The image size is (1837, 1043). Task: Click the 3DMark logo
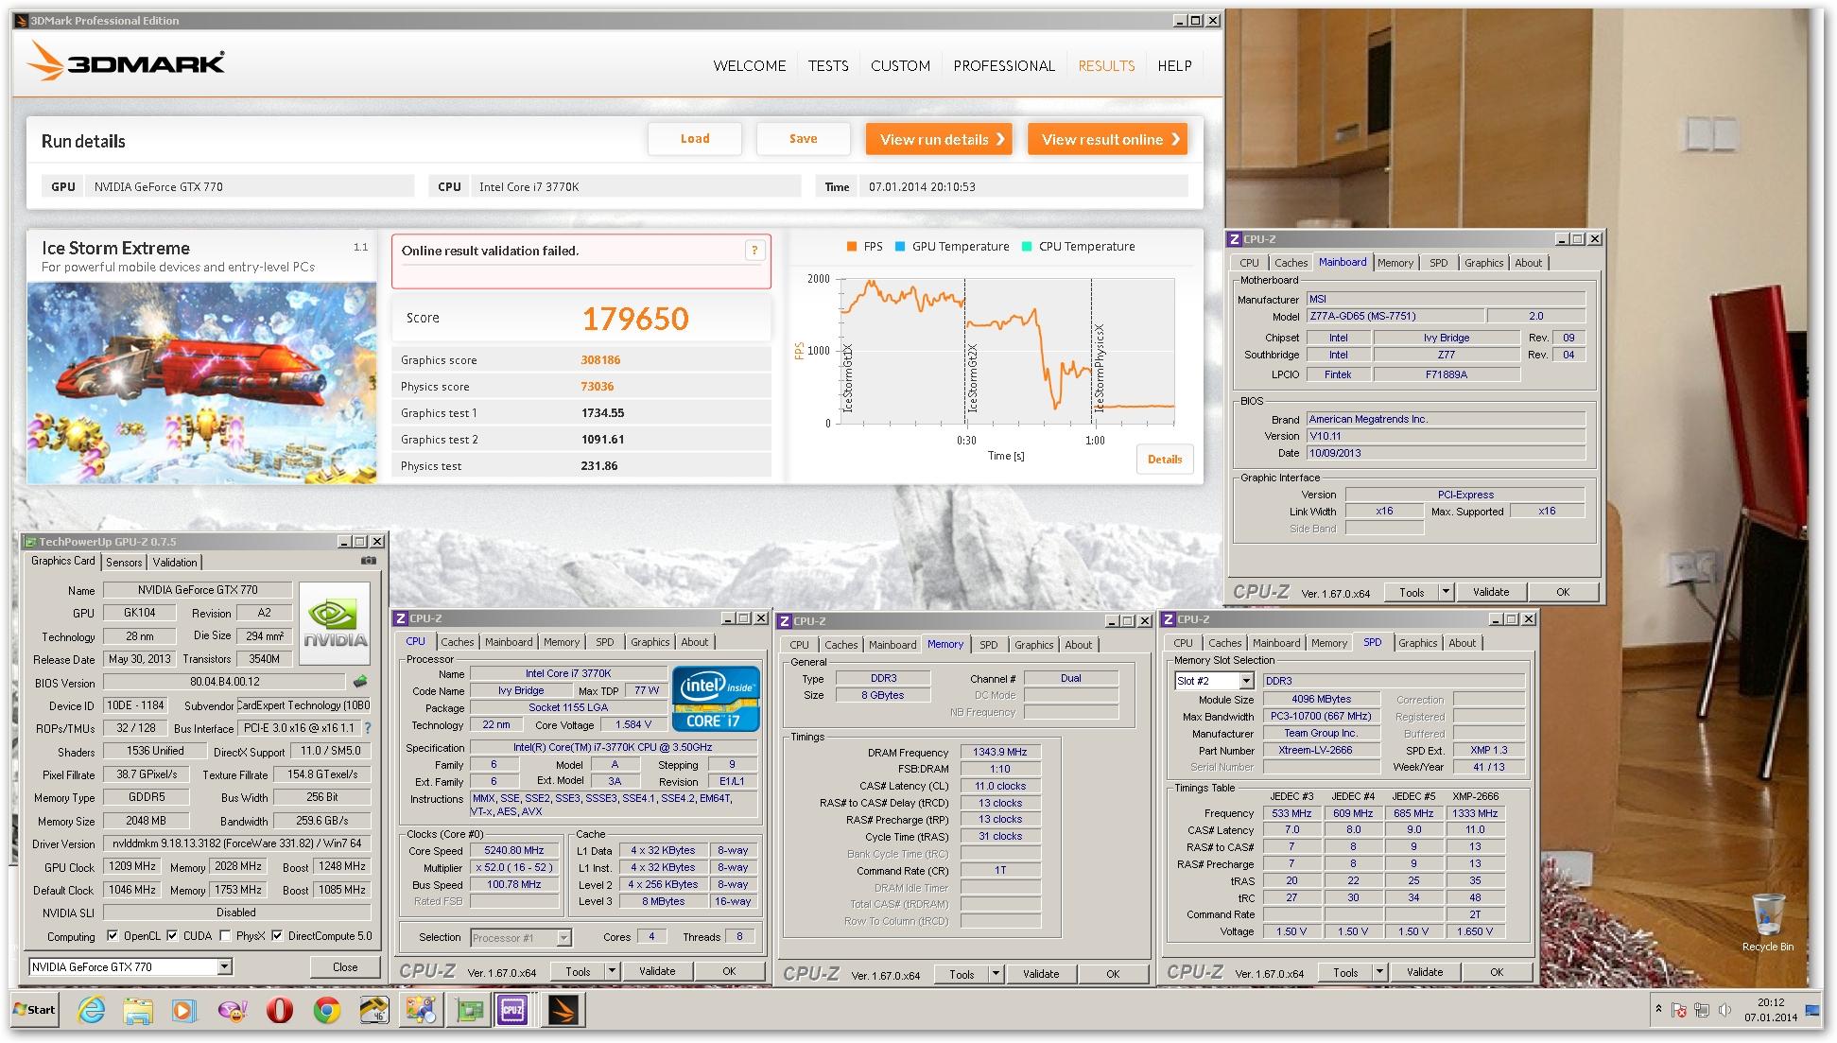(127, 62)
